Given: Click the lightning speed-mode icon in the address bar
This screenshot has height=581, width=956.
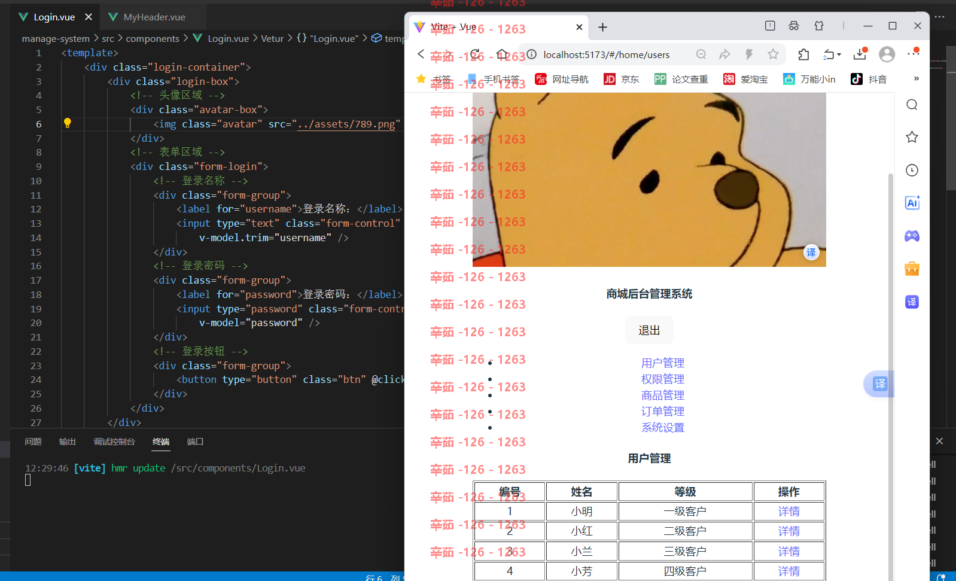Looking at the screenshot, I should click(749, 54).
